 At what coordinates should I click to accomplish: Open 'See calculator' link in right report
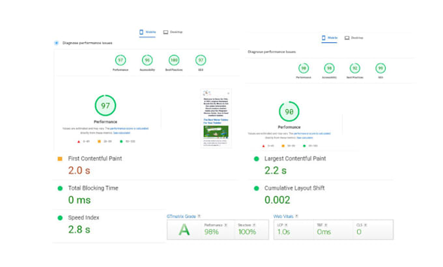click(305, 138)
